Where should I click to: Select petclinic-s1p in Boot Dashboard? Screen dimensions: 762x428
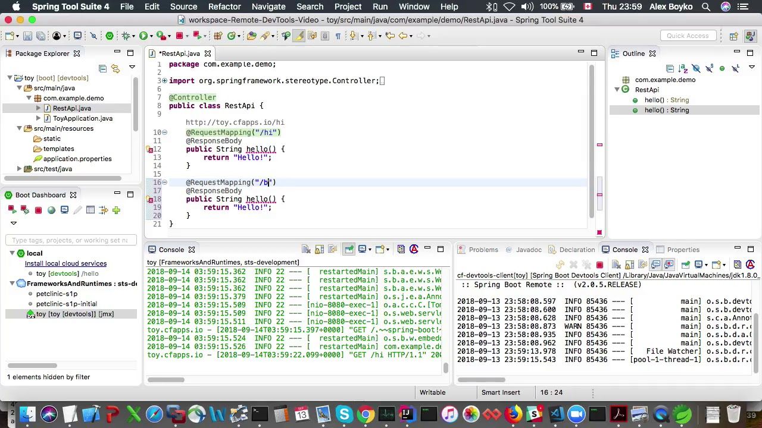click(57, 294)
